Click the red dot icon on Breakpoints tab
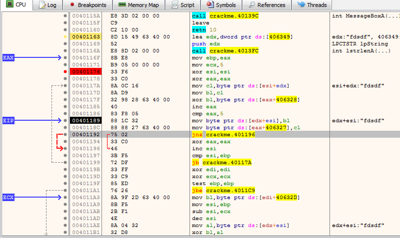 pos(72,5)
